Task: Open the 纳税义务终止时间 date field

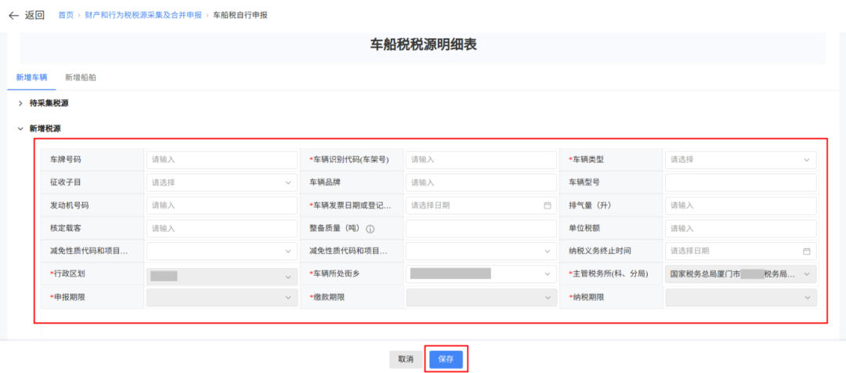Action: coord(740,251)
